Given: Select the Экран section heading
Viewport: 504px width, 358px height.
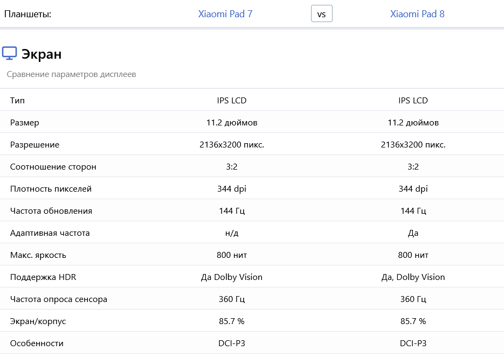Looking at the screenshot, I should 42,54.
